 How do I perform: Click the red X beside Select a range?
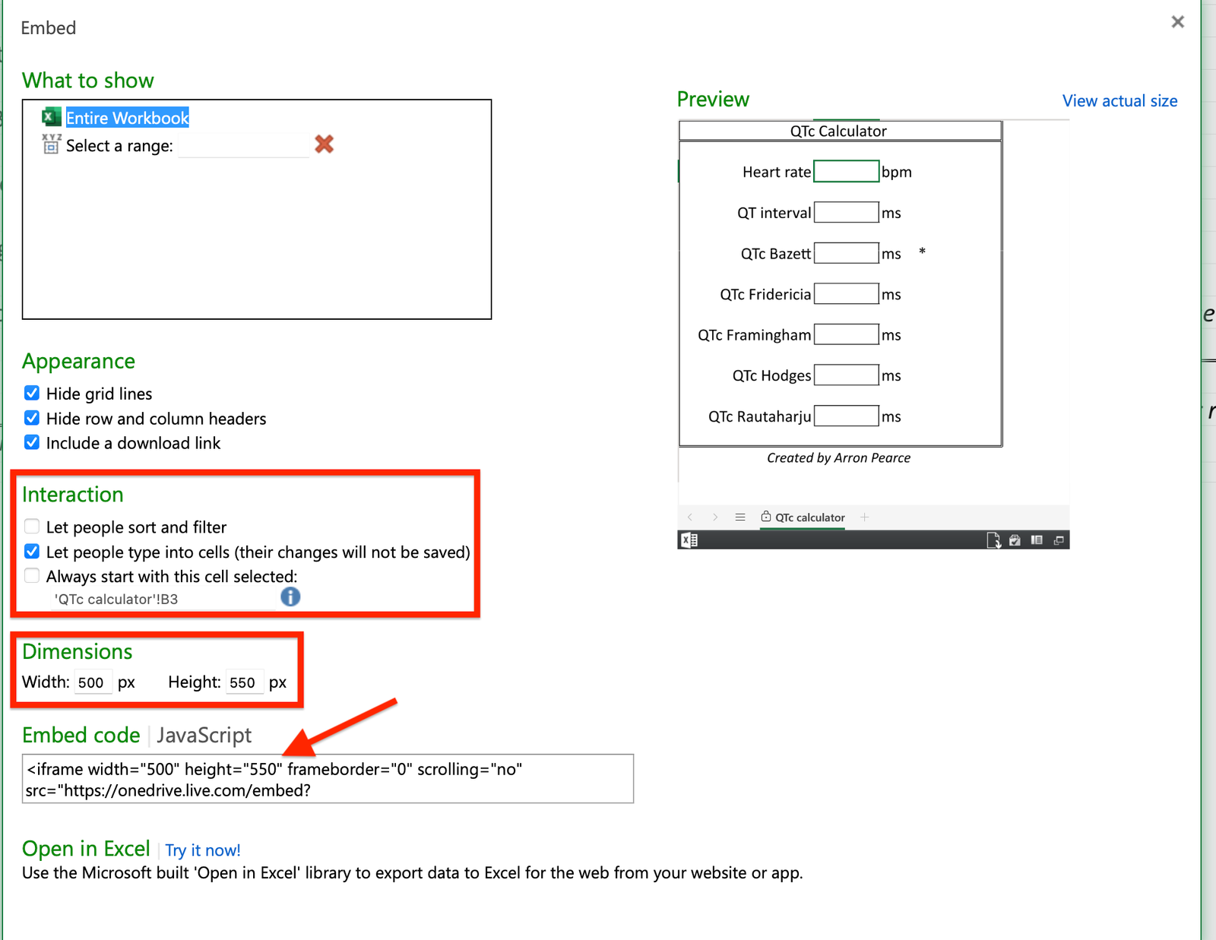[x=325, y=144]
